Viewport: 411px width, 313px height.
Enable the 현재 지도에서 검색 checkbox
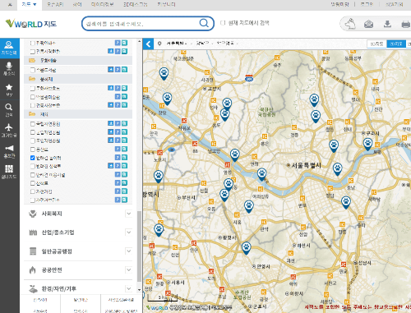coord(223,23)
